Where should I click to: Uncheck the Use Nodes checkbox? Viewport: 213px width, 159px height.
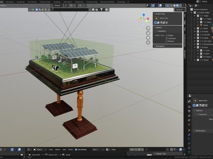(76, 149)
